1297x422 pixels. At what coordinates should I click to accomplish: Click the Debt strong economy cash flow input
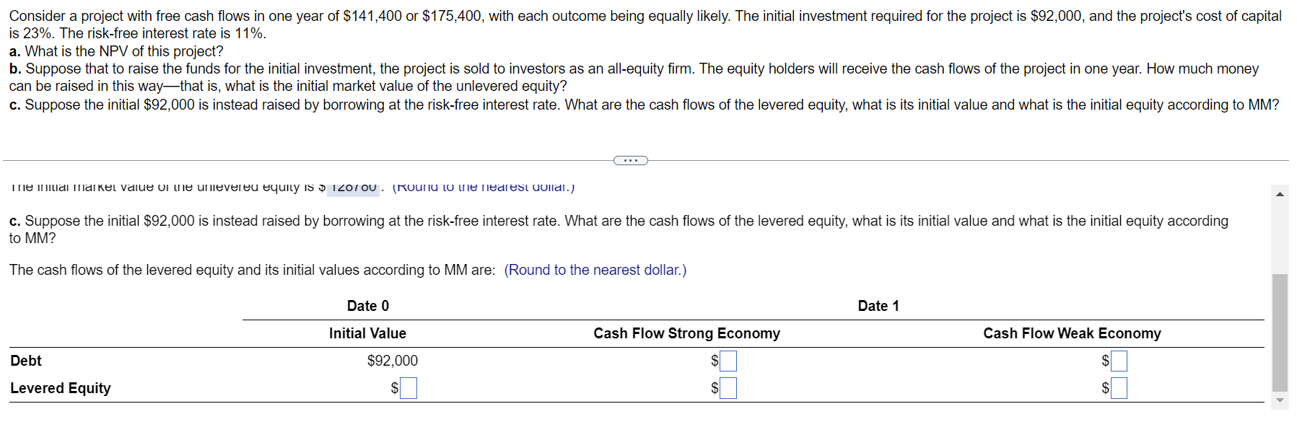(x=728, y=360)
